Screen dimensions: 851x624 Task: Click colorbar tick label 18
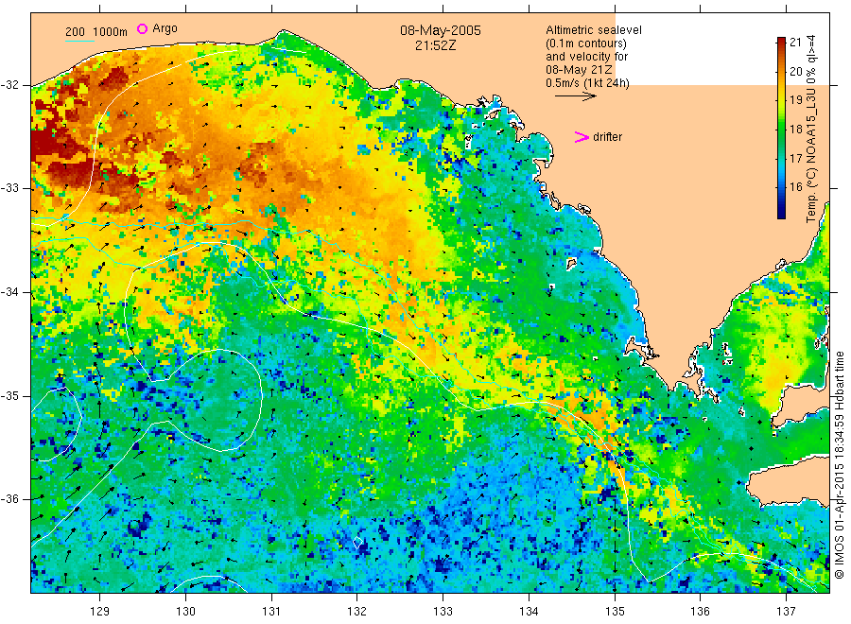point(795,130)
